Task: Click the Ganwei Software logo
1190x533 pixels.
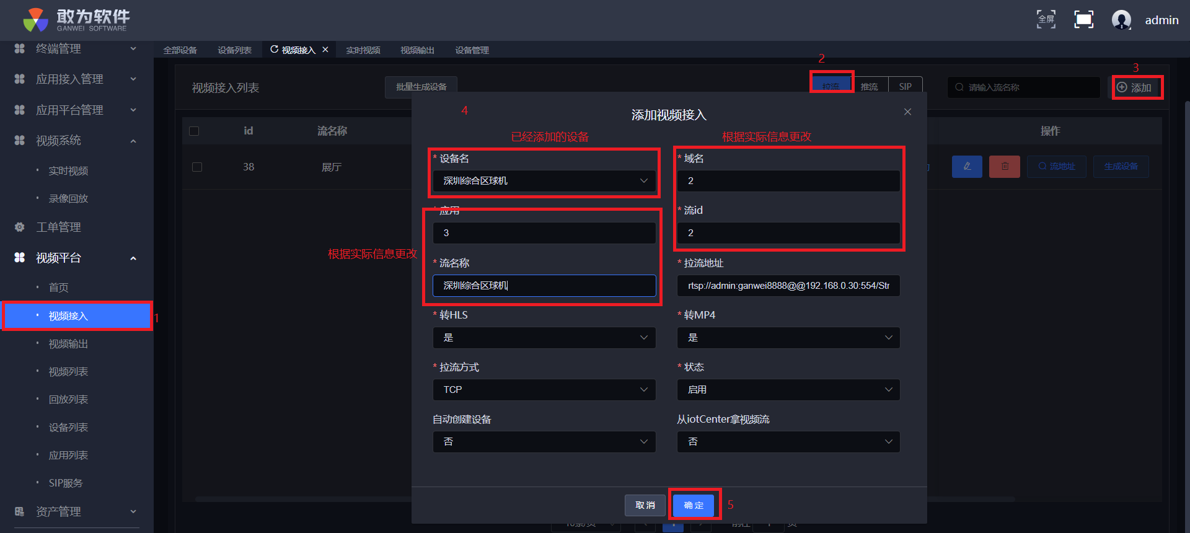Action: tap(76, 20)
